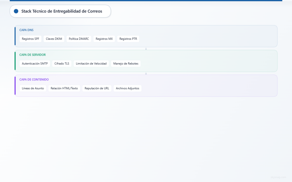Choose the Registros MX chip
The height and width of the screenshot is (182, 292).
coord(104,39)
